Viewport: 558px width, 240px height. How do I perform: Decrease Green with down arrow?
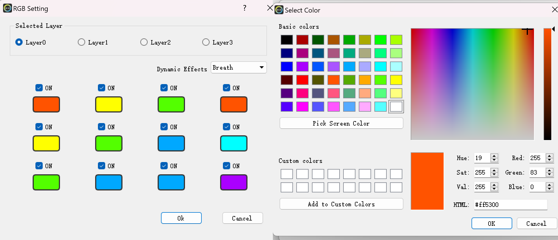tap(550, 175)
